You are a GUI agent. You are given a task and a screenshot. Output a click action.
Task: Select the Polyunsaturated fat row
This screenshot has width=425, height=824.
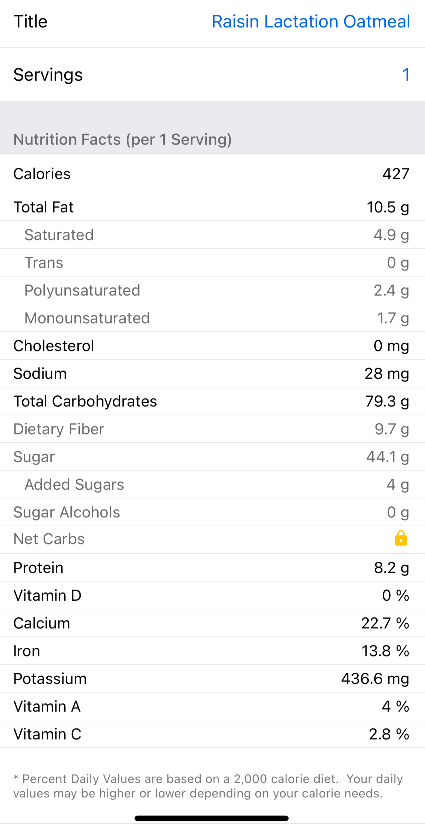pyautogui.click(x=212, y=290)
